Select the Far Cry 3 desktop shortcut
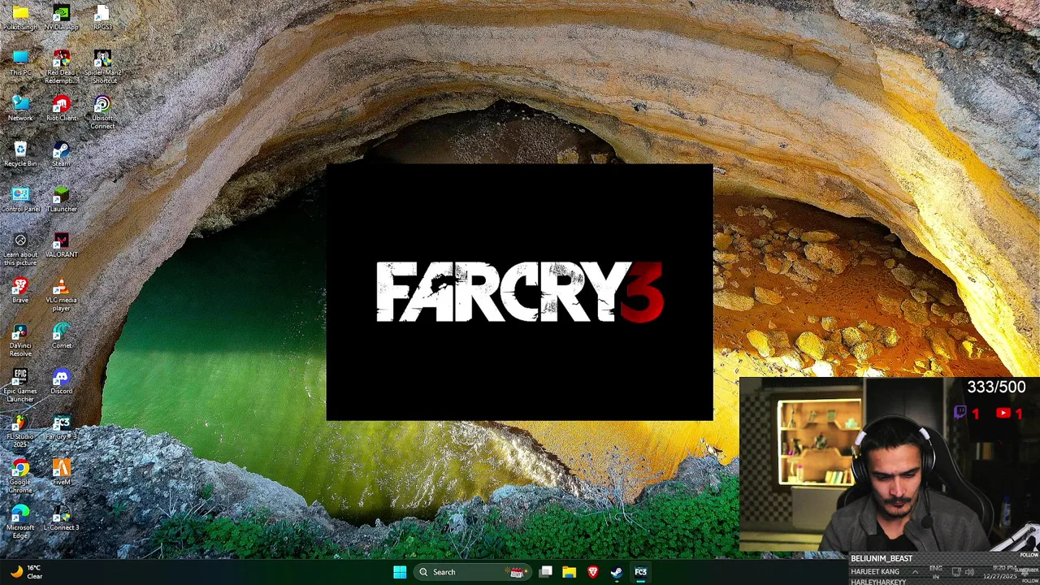The width and height of the screenshot is (1040, 585). point(62,427)
